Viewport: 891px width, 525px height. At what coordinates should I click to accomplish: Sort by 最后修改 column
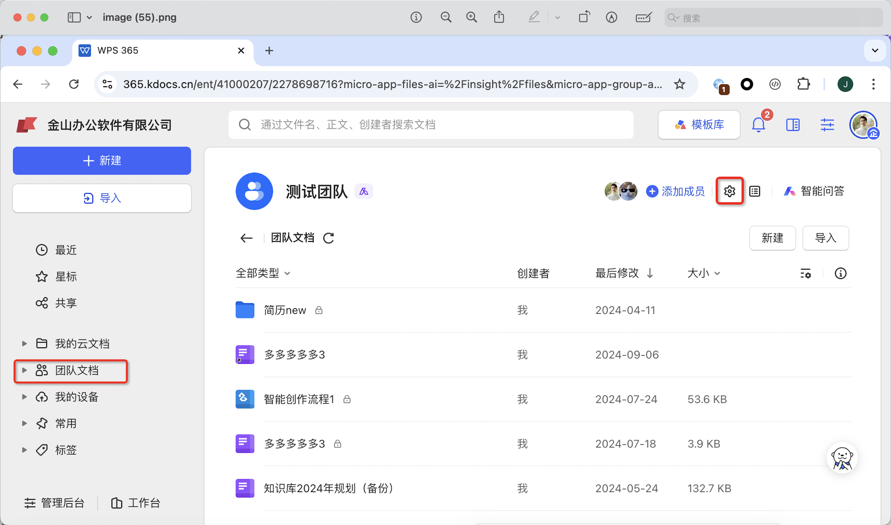click(x=624, y=273)
